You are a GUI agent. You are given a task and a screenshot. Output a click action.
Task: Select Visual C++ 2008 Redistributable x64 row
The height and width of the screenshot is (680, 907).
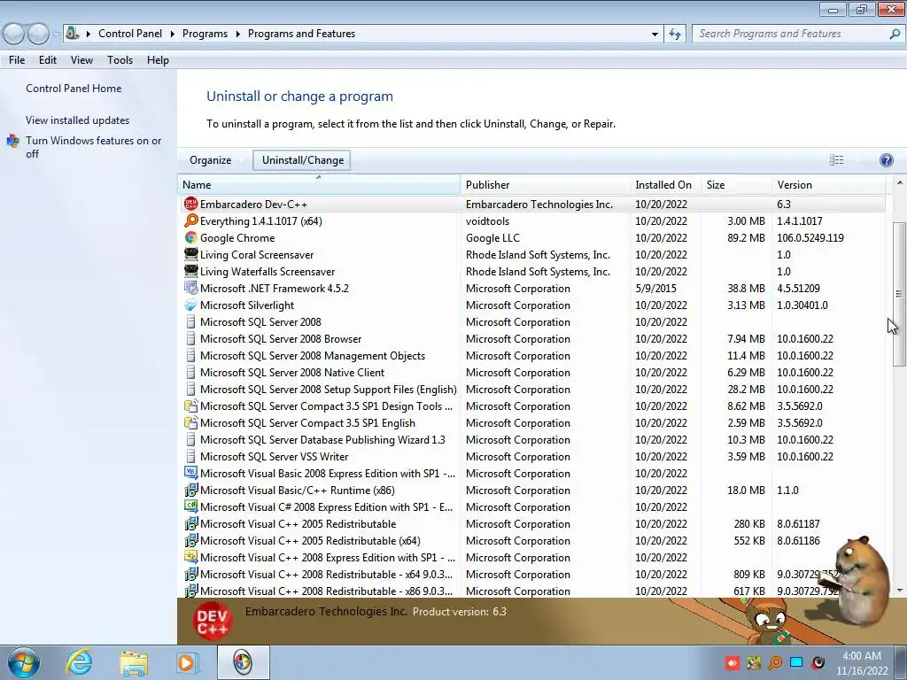point(531,574)
